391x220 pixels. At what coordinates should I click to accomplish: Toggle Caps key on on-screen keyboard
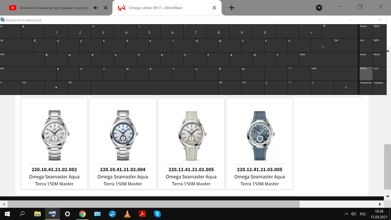pyautogui.click(x=22, y=60)
